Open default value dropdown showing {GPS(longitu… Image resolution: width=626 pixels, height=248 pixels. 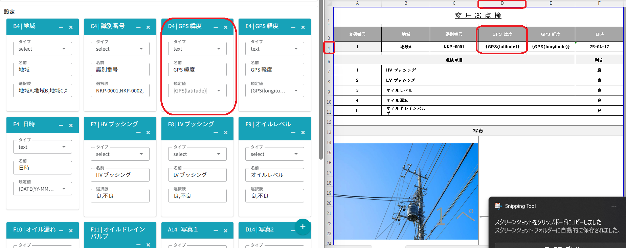(x=275, y=90)
